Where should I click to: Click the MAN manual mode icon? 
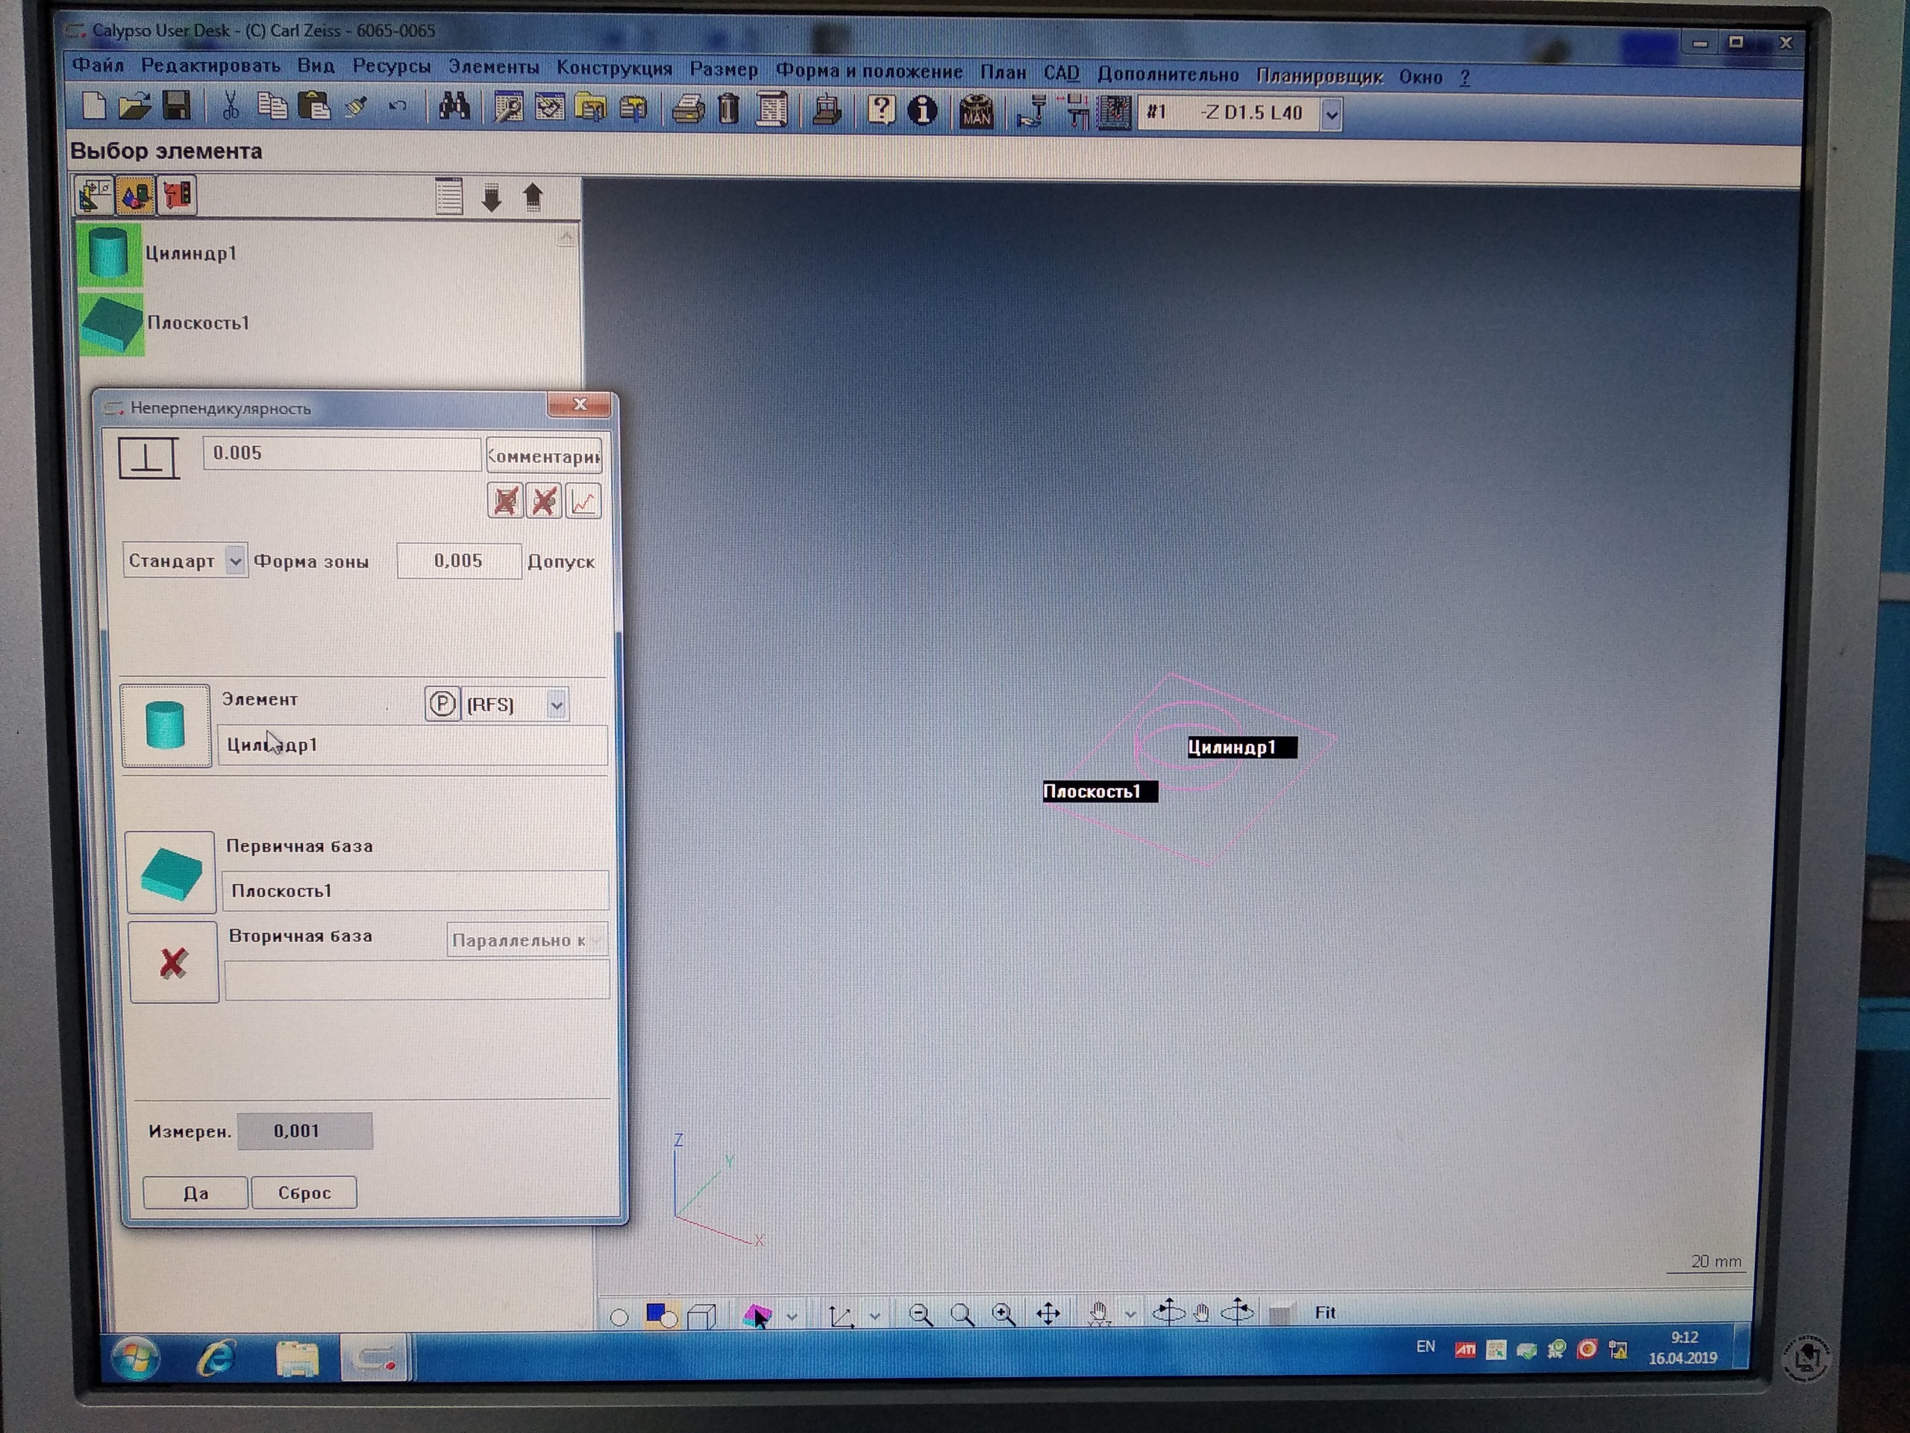click(977, 111)
